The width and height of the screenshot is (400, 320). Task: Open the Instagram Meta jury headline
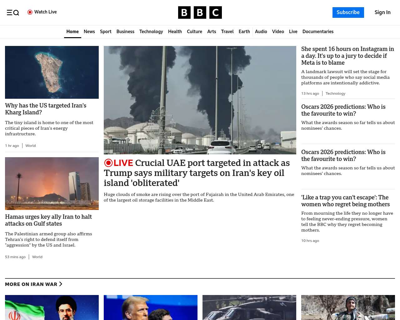pos(347,56)
